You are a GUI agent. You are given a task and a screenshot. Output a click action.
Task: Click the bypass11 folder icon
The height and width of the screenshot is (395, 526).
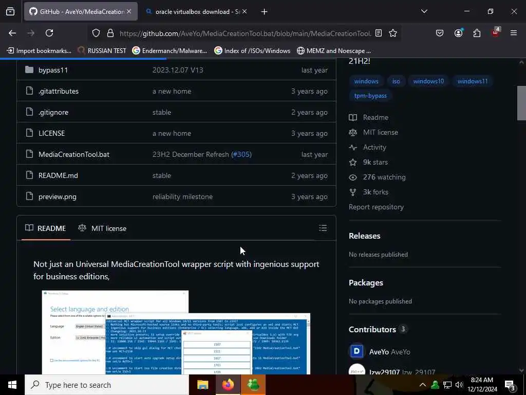pyautogui.click(x=29, y=70)
